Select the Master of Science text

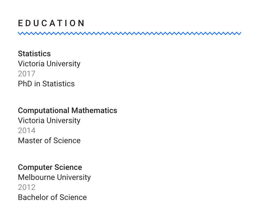(49, 141)
